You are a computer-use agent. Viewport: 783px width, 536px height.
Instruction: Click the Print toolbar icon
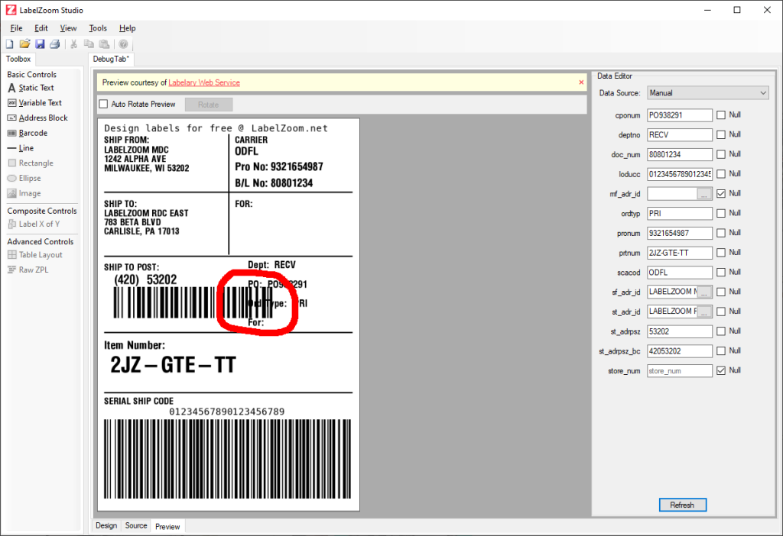click(x=54, y=44)
